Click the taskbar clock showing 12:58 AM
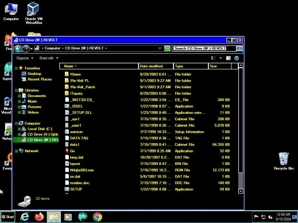The image size is (298, 223). pyautogui.click(x=283, y=217)
